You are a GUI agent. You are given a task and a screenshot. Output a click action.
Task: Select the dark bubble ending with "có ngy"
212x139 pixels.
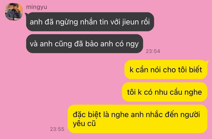pos(84,44)
